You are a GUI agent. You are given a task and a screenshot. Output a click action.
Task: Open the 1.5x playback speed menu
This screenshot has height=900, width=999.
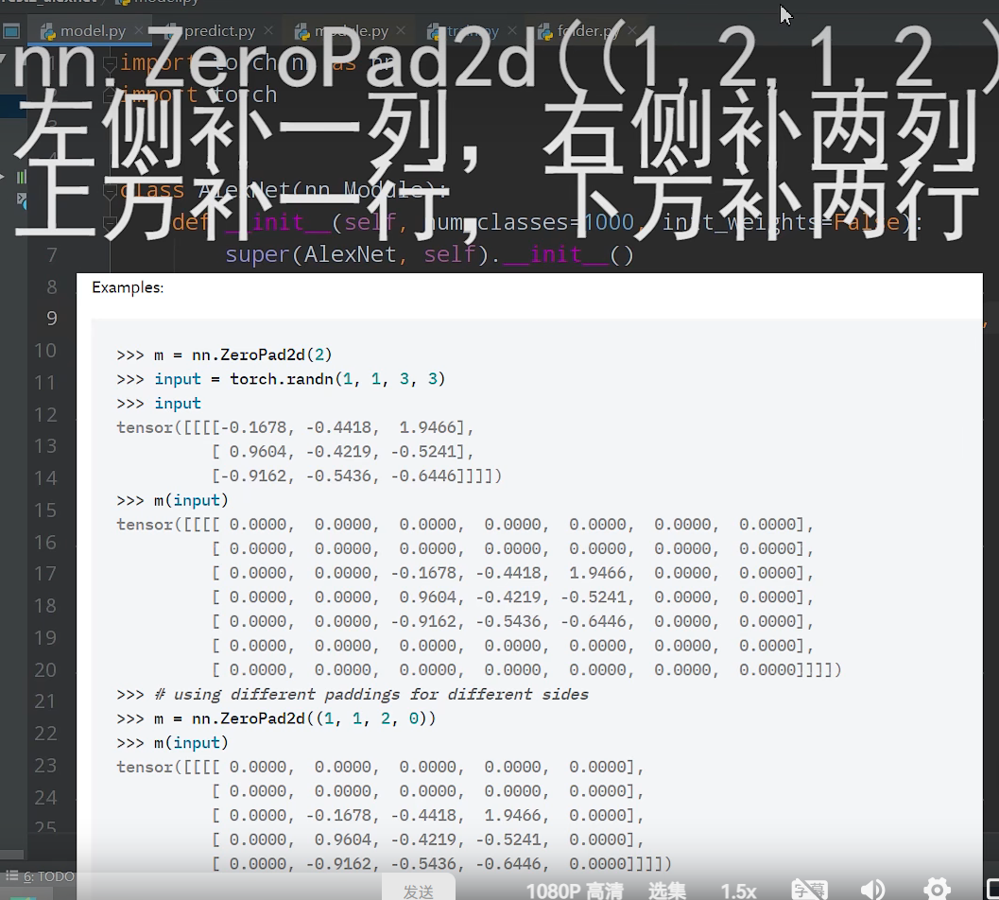pos(738,889)
